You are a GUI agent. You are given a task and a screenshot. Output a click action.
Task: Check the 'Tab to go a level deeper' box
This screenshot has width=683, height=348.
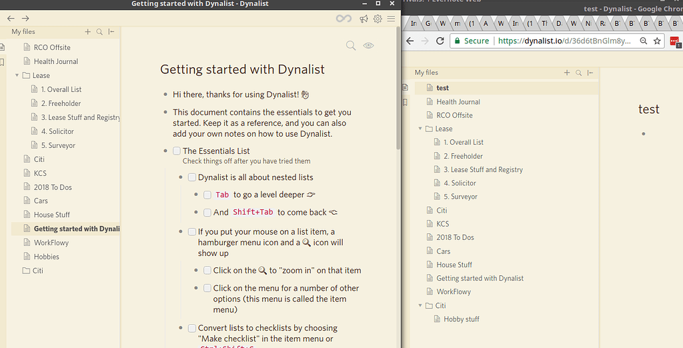(207, 195)
